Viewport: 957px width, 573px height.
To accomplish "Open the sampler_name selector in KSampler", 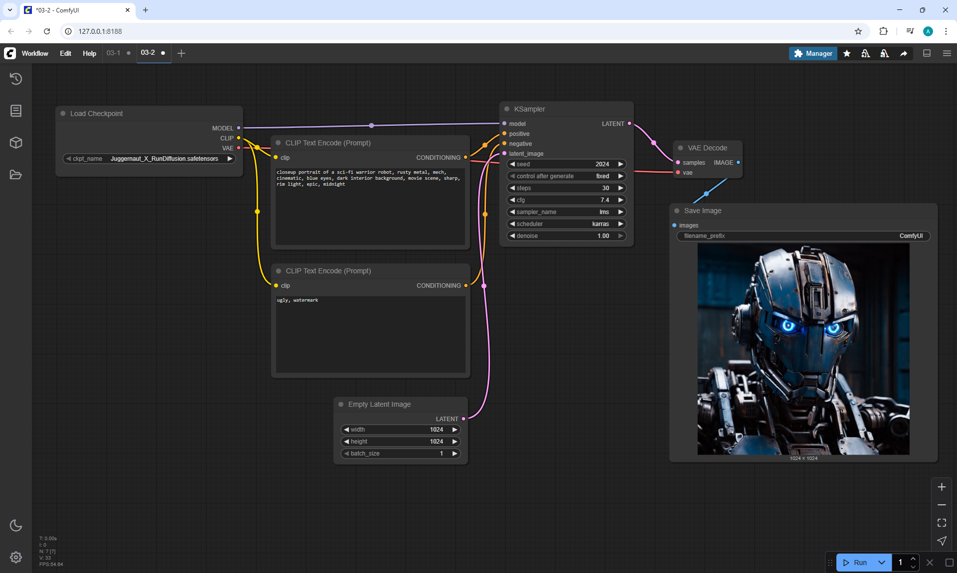I will (566, 212).
